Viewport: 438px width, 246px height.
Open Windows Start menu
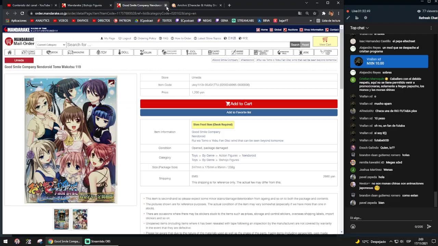[5, 241]
